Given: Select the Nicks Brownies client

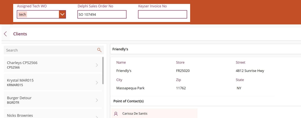Looking at the screenshot, I should point(20,115).
